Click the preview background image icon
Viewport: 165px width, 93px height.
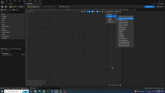coord(103,11)
